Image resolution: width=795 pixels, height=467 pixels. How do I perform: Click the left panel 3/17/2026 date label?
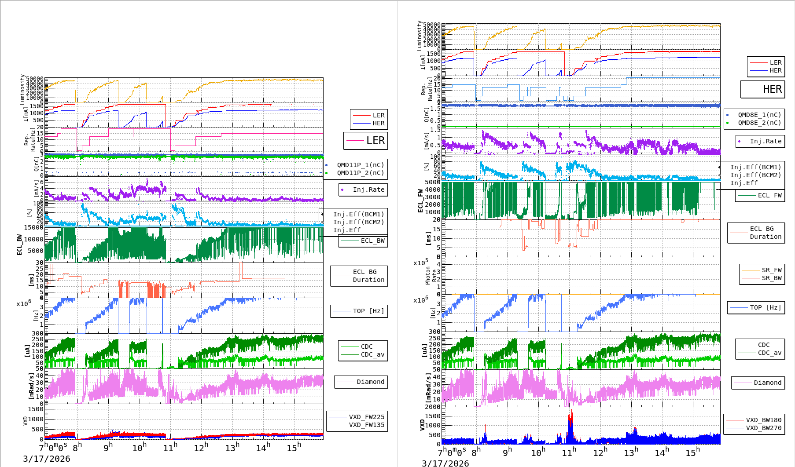pos(47,459)
